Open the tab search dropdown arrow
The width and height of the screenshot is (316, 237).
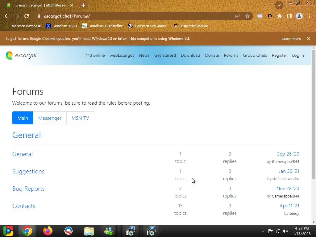[279, 5]
